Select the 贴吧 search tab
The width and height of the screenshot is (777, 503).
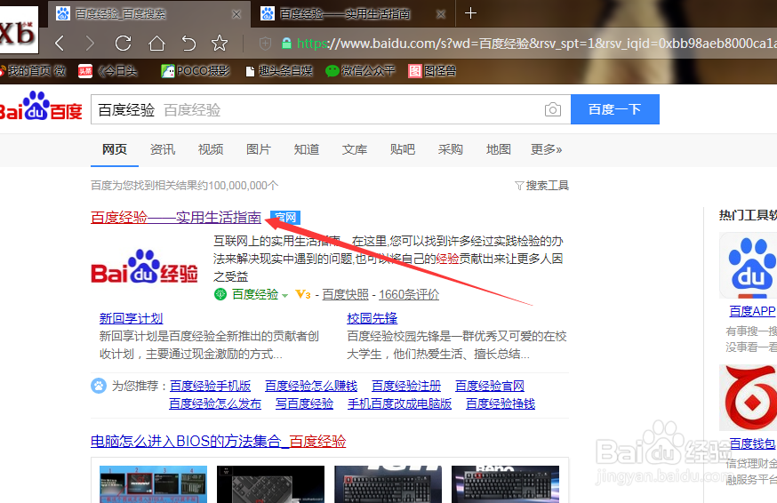tap(403, 149)
